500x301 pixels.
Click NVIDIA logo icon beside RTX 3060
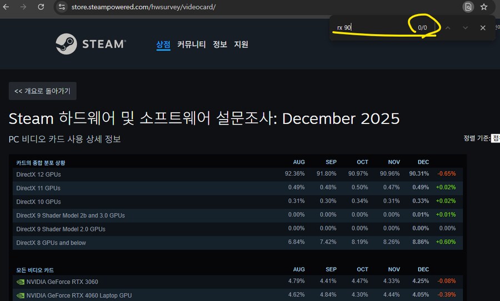point(21,282)
